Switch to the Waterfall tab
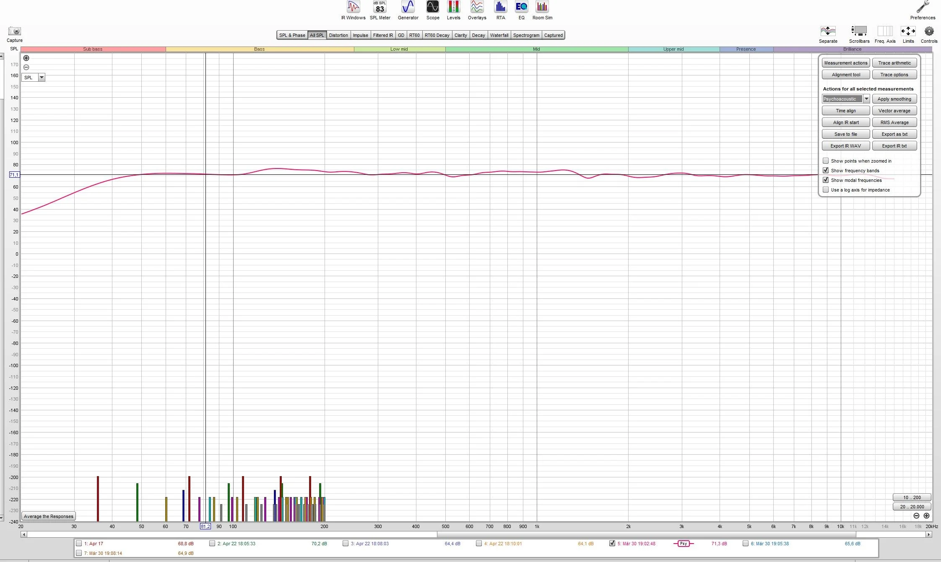Viewport: 941px width, 562px height. [x=499, y=35]
